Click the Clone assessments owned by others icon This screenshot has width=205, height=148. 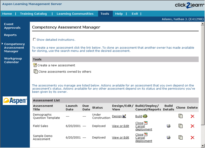[x=36, y=71]
